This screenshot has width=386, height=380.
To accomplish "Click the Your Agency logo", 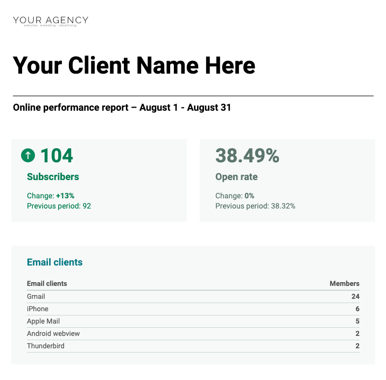I will tap(51, 21).
